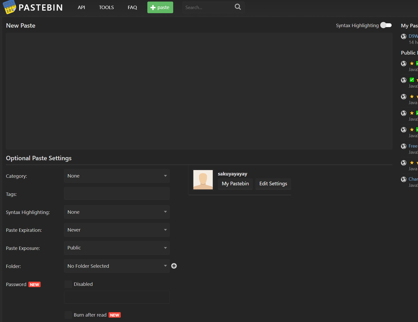
Task: Click the Pastebin logo icon
Action: coord(9,7)
